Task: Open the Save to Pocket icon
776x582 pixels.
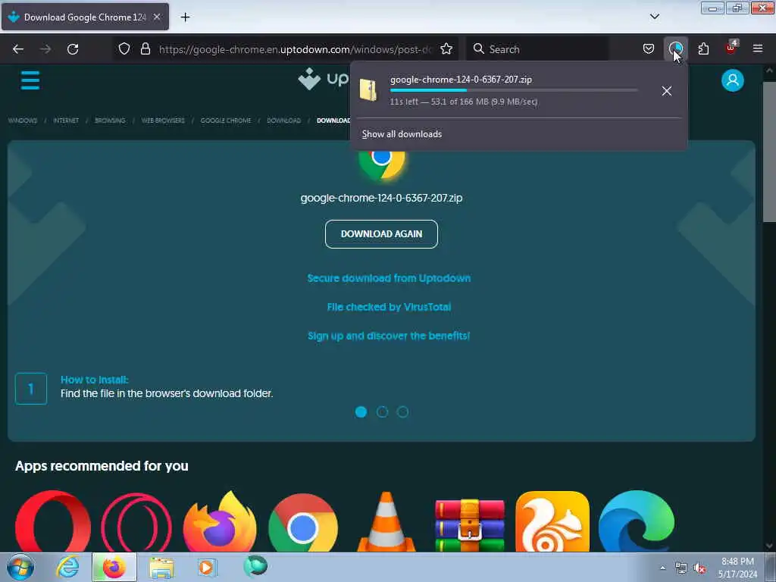Action: click(649, 48)
